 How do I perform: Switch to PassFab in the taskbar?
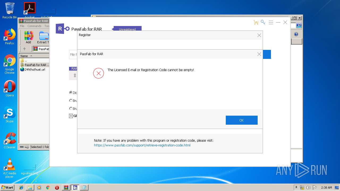(x=75, y=188)
